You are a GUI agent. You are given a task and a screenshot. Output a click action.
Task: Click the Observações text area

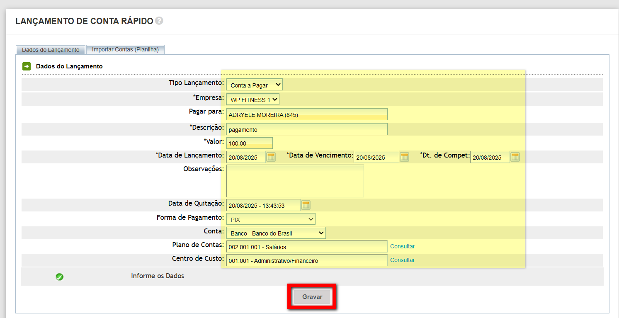295,181
